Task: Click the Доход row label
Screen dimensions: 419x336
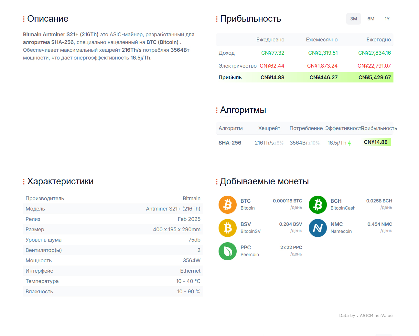Action: click(227, 53)
